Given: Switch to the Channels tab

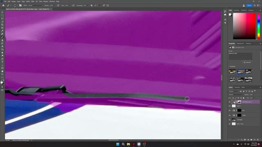Looking at the screenshot, I should [x=237, y=87].
